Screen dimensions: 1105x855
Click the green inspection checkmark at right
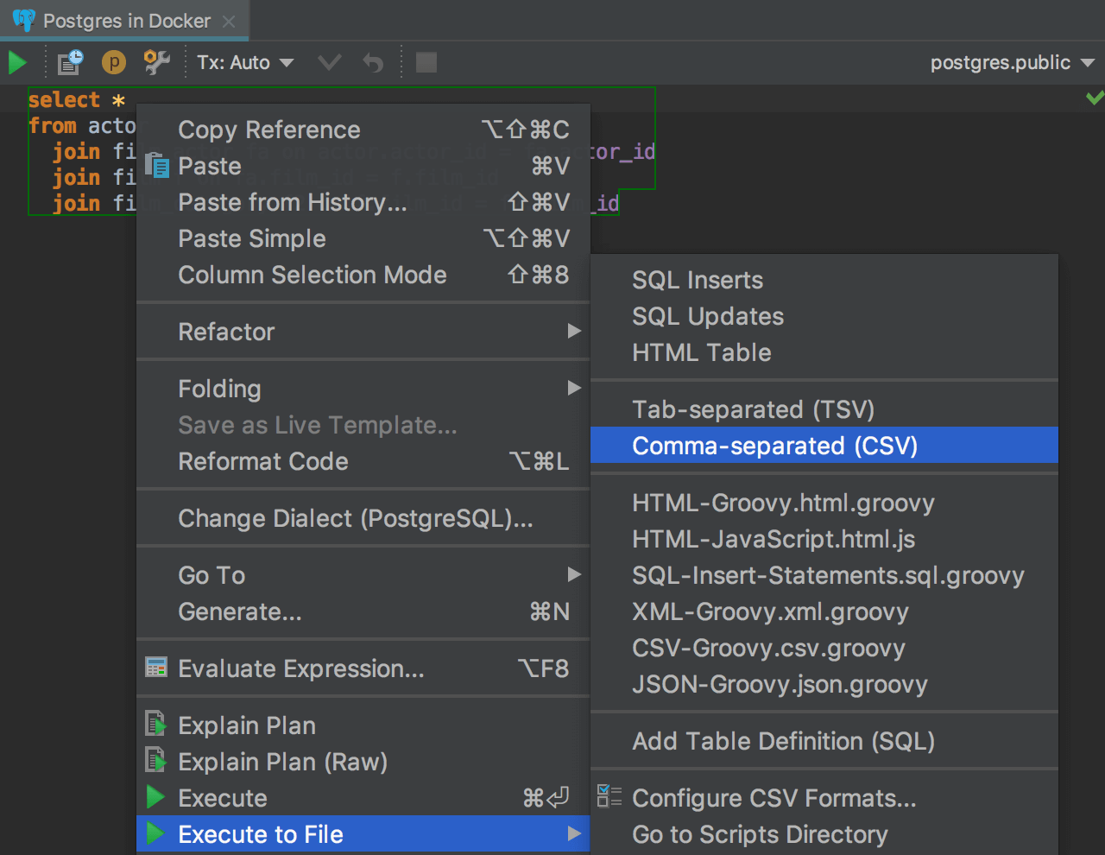click(x=1095, y=98)
